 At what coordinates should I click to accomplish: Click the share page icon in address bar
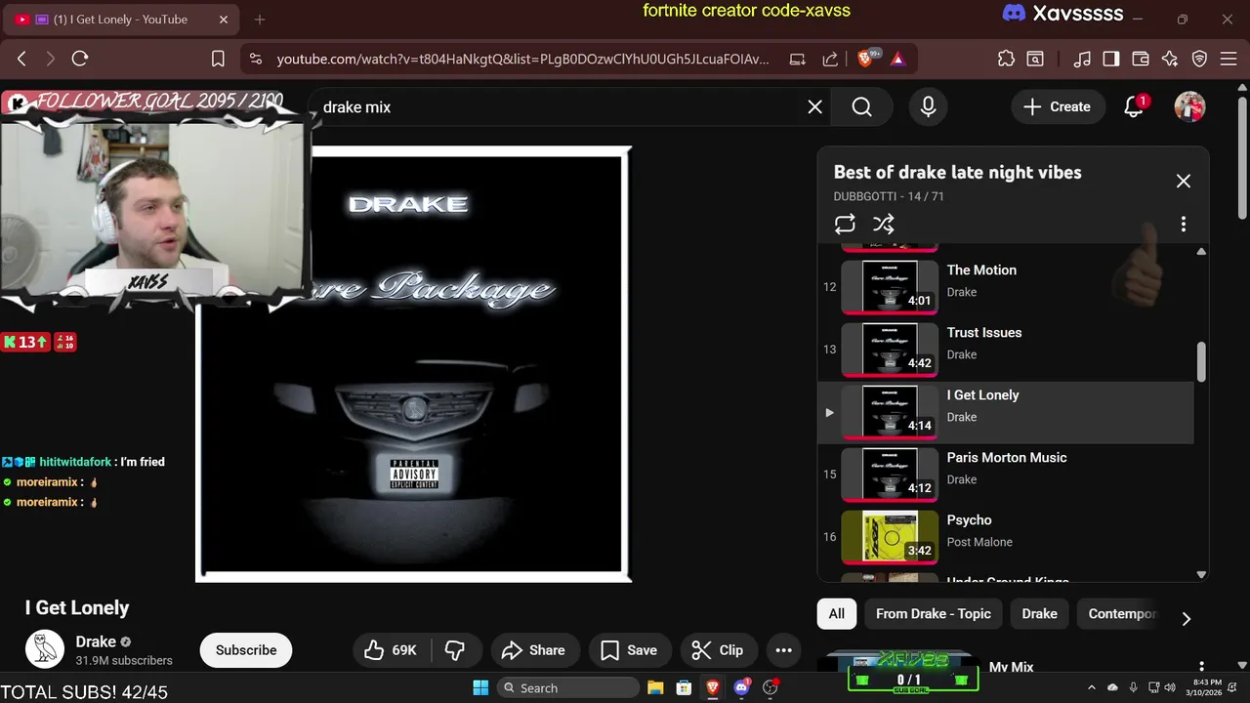(830, 59)
